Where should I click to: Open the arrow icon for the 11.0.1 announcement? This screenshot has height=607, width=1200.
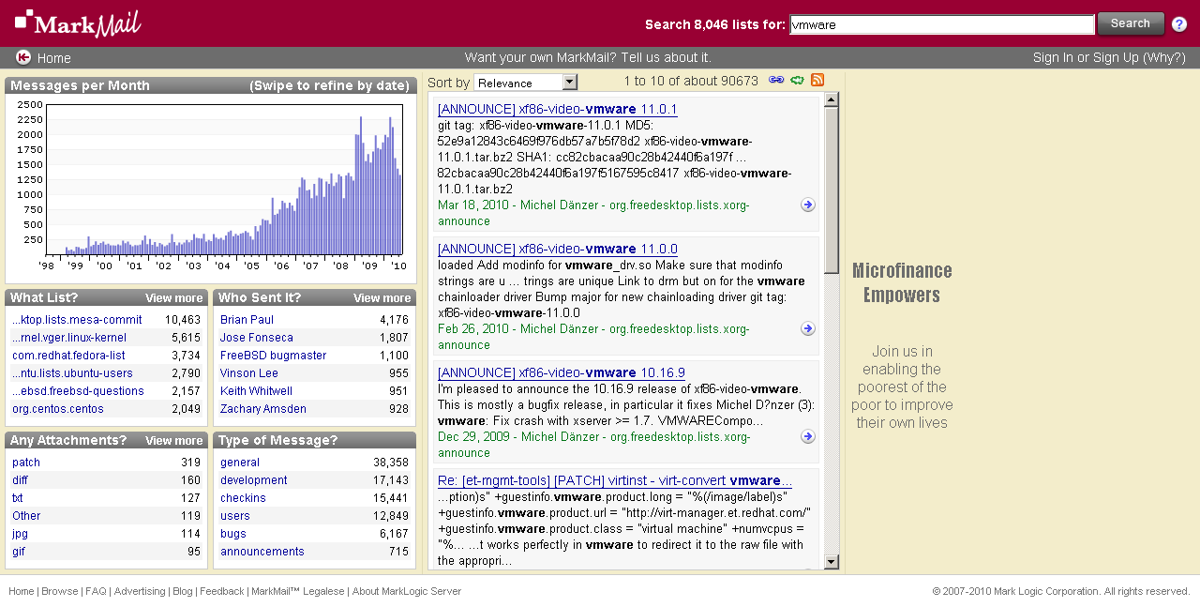click(807, 205)
